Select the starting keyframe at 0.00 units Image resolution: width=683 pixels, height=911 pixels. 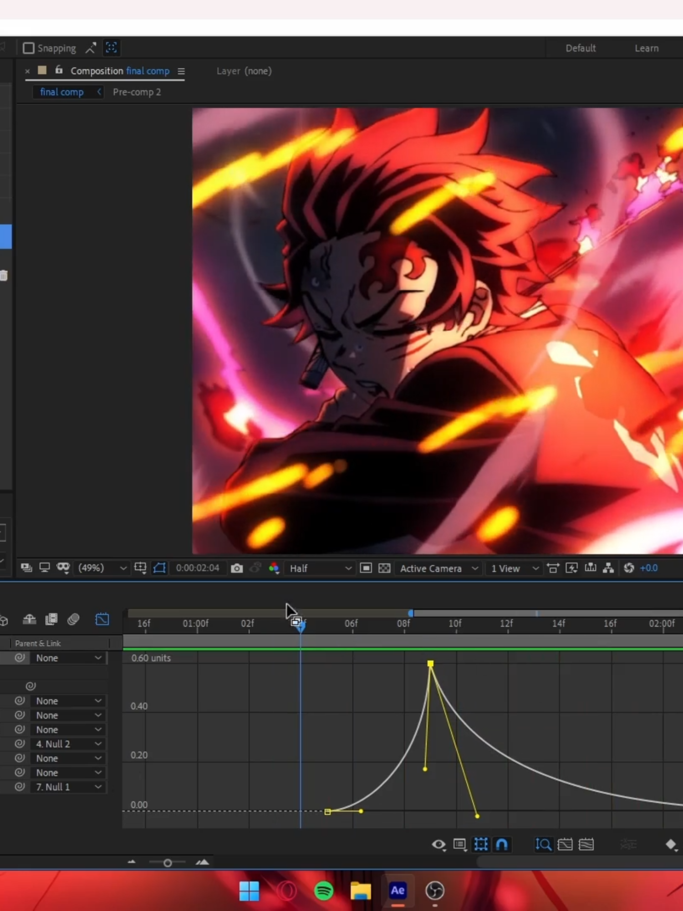pos(327,812)
